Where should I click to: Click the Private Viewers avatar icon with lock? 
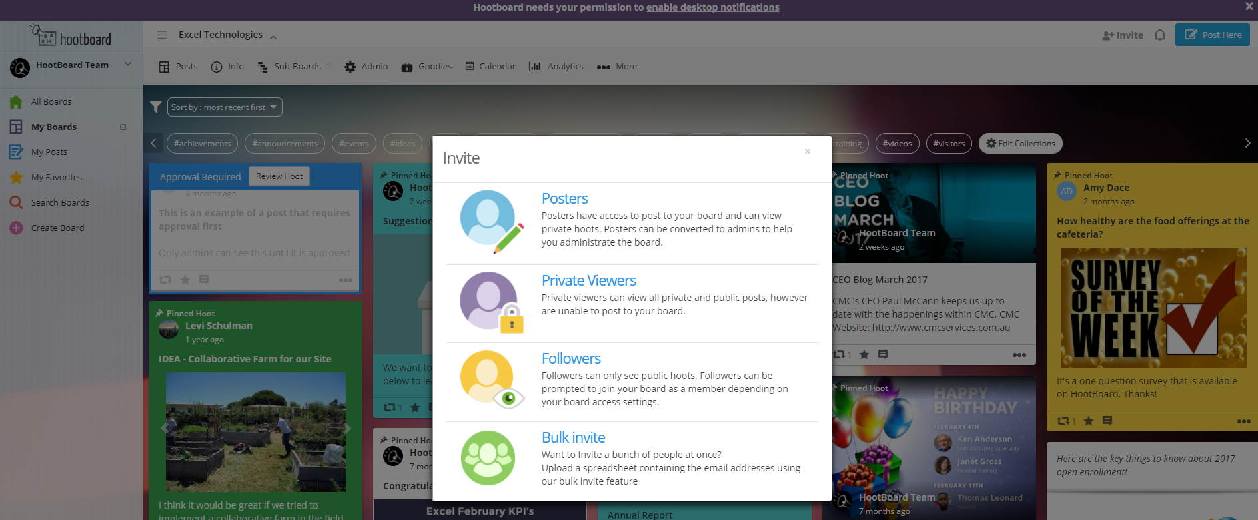pos(491,302)
